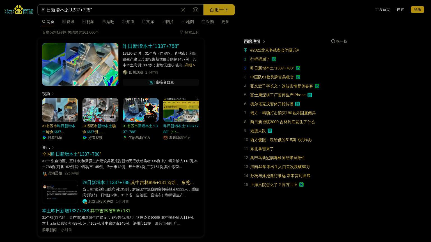Viewport: 431px width, 242px height.
Task: Open hot search 两日新增破3000 吉林到底发生了什么
Action: 283,122
